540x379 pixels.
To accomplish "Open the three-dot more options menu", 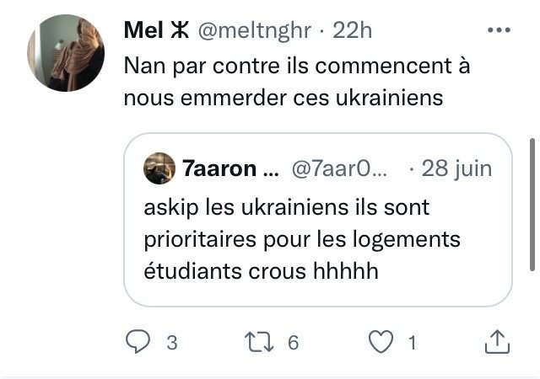I will click(499, 30).
